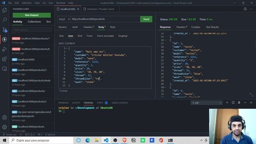Open the Remote Explorer view
Image resolution: width=256 pixels, height=144 pixels.
coord(4,69)
